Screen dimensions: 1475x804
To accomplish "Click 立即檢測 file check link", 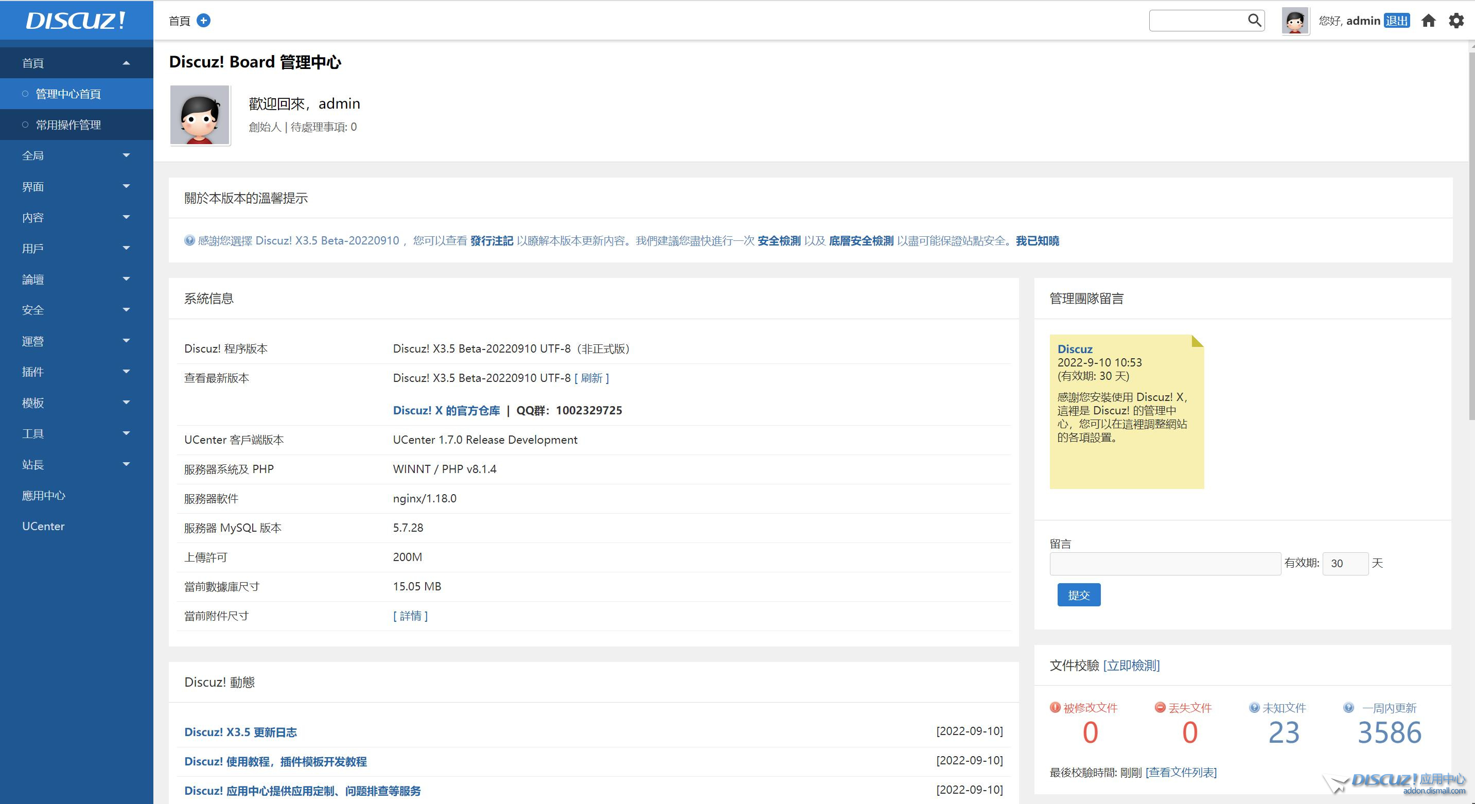I will click(1131, 666).
